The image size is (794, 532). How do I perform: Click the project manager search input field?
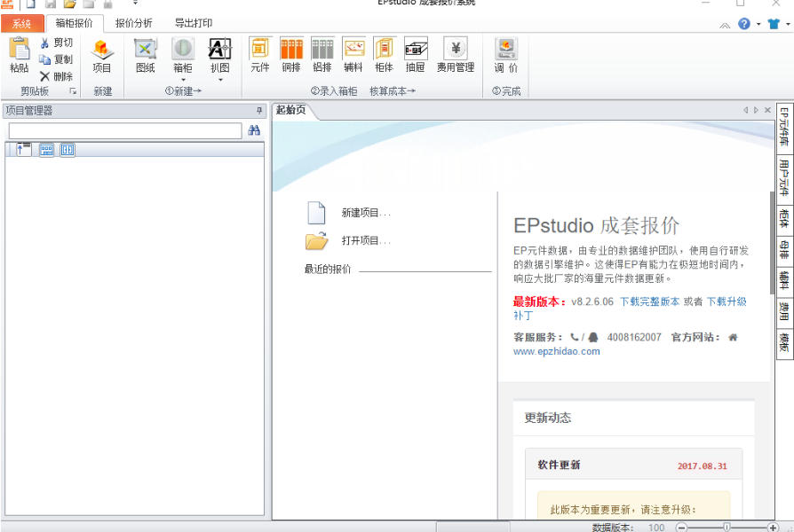click(x=124, y=130)
